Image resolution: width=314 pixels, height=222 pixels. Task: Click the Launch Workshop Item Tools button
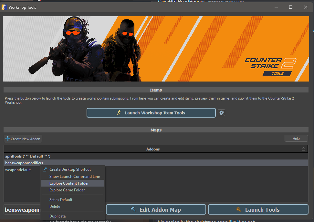pos(151,113)
